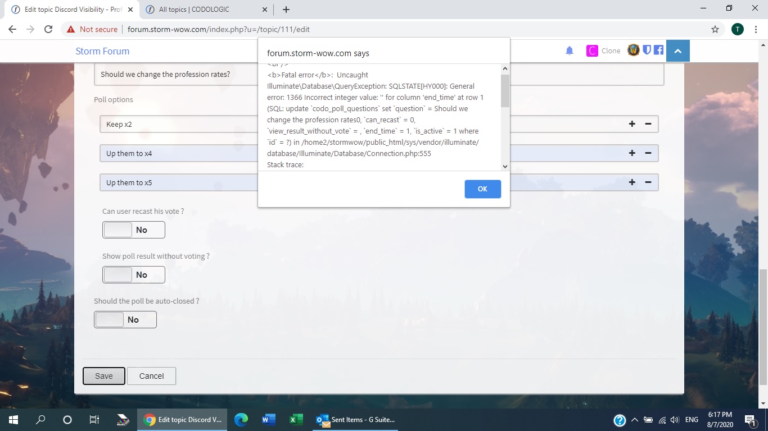This screenshot has width=768, height=431.
Task: Click the magenta Clone user avatar
Action: pos(592,51)
